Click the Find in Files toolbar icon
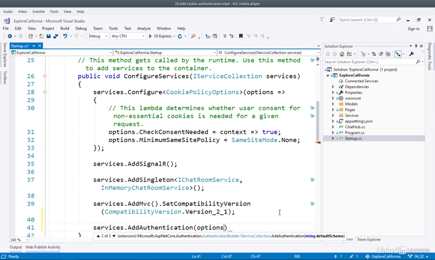This screenshot has width=435, height=260. point(194,36)
